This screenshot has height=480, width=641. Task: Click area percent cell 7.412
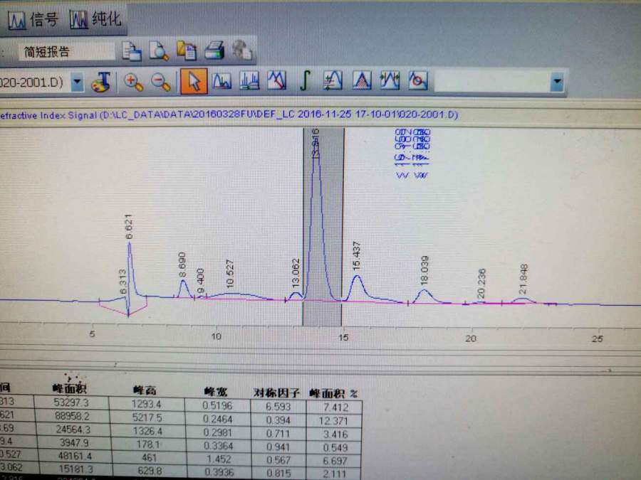335,407
